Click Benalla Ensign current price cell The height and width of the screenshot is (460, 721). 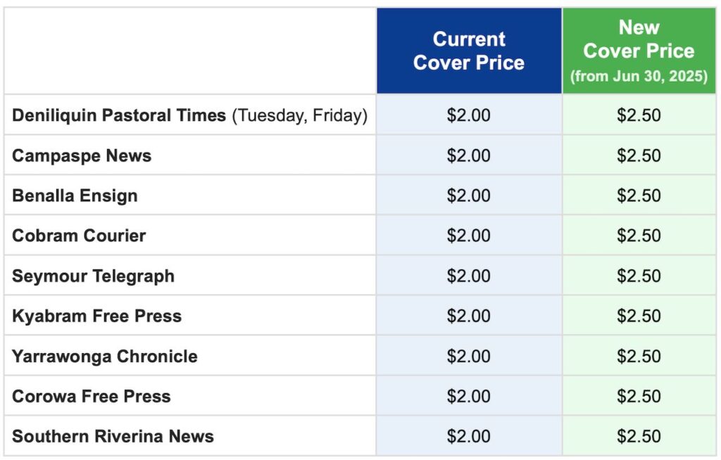(x=469, y=196)
